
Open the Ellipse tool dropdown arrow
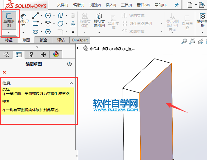[66, 24]
